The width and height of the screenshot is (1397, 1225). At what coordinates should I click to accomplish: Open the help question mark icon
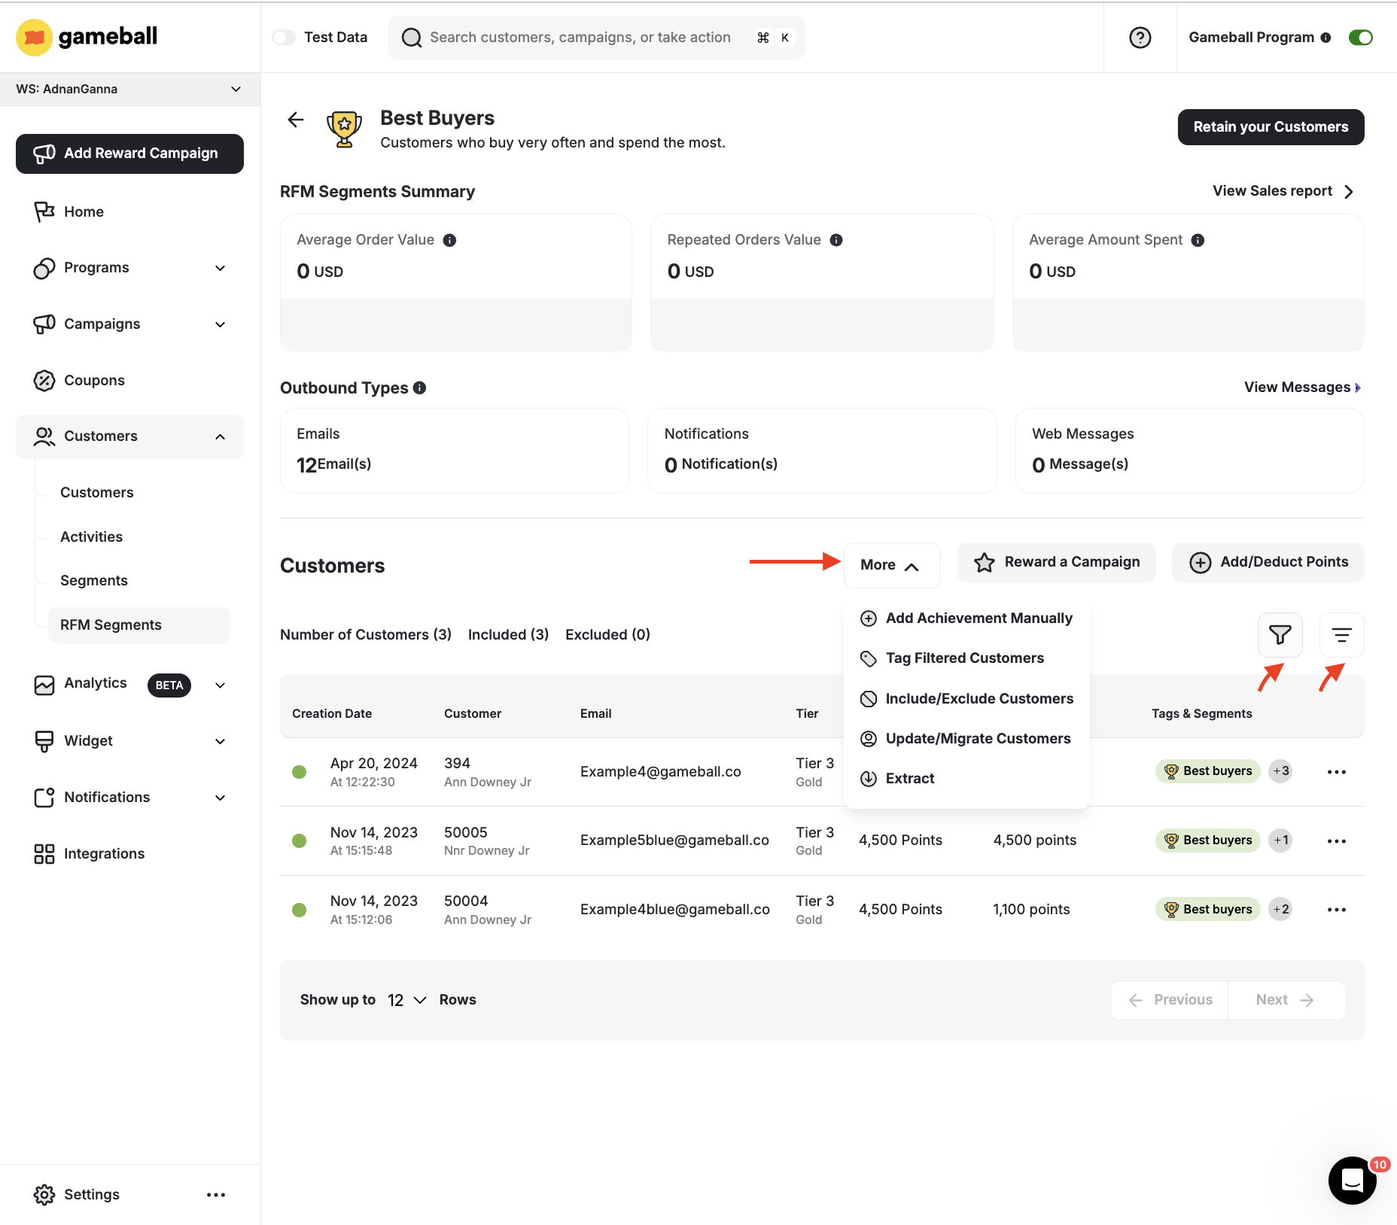pyautogui.click(x=1140, y=37)
